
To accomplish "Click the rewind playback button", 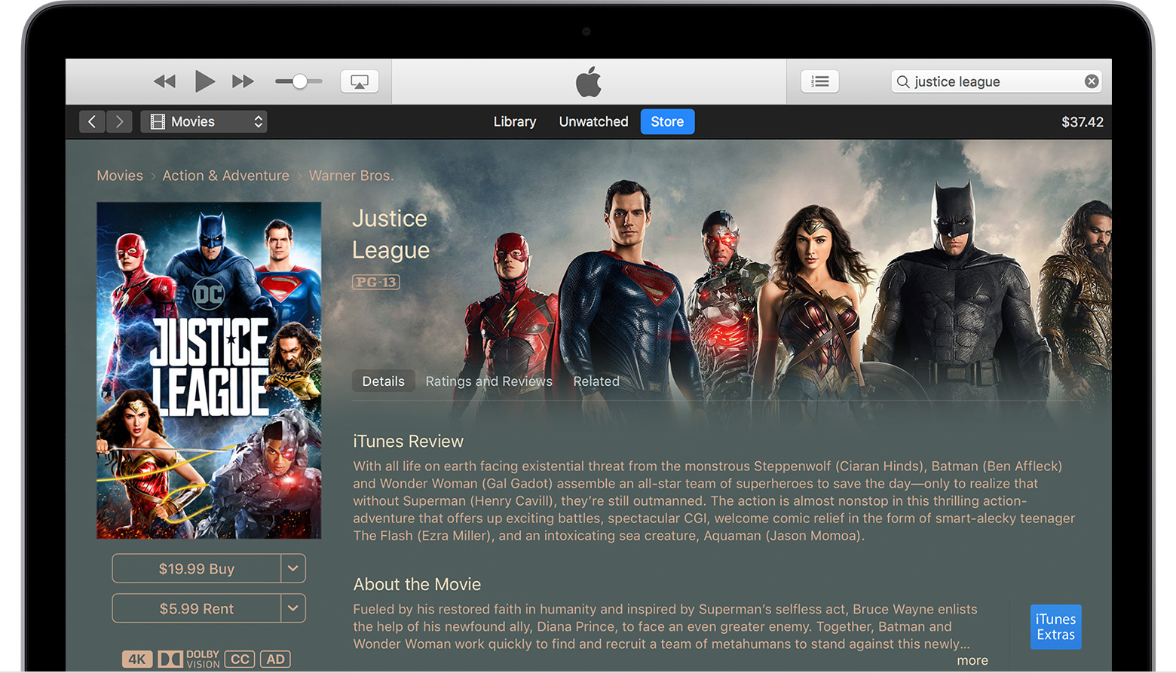I will [164, 81].
